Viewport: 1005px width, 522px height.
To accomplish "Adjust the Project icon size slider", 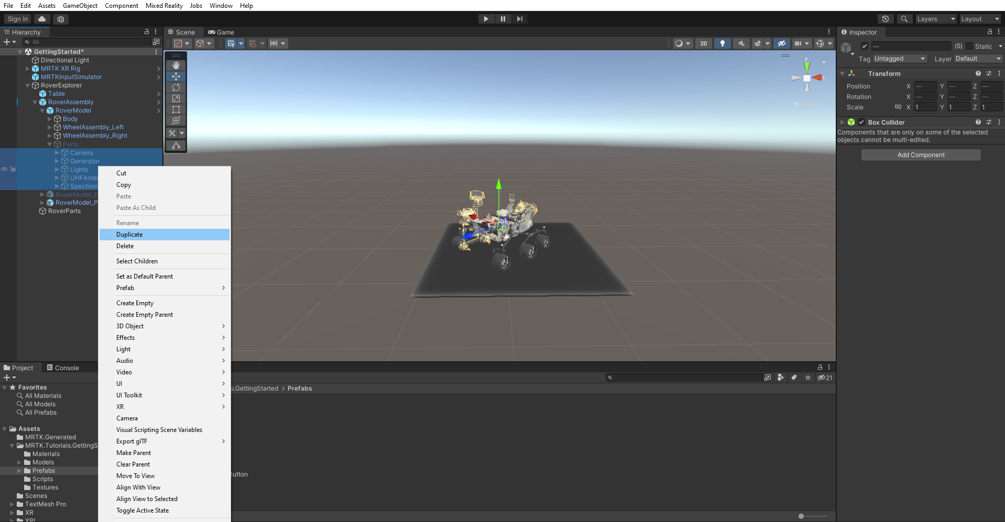I will [x=801, y=516].
